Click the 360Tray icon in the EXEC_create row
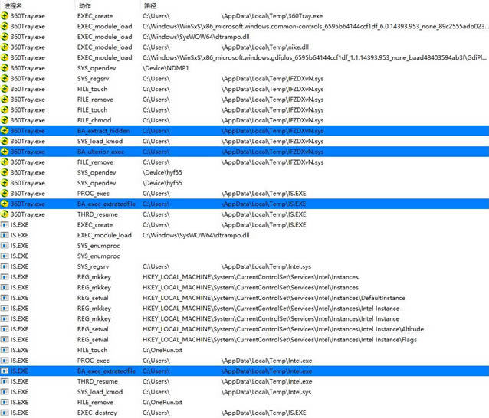Viewport: 489px width, 418px height. pos(5,15)
